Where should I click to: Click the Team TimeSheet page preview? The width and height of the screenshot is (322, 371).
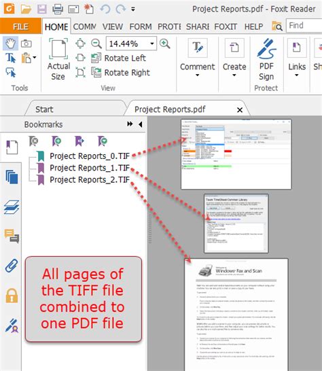point(236,224)
